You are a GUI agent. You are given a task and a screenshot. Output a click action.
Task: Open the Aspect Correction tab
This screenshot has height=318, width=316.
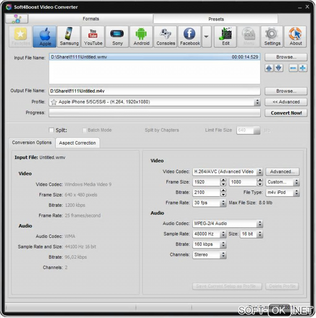(x=77, y=143)
